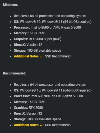
Task: Click the Minimum heading
Action: tap(10, 5)
